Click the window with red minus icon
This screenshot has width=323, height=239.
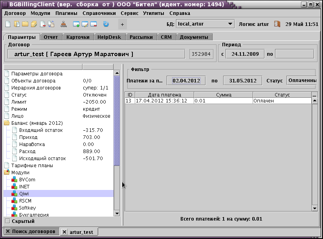(94, 24)
